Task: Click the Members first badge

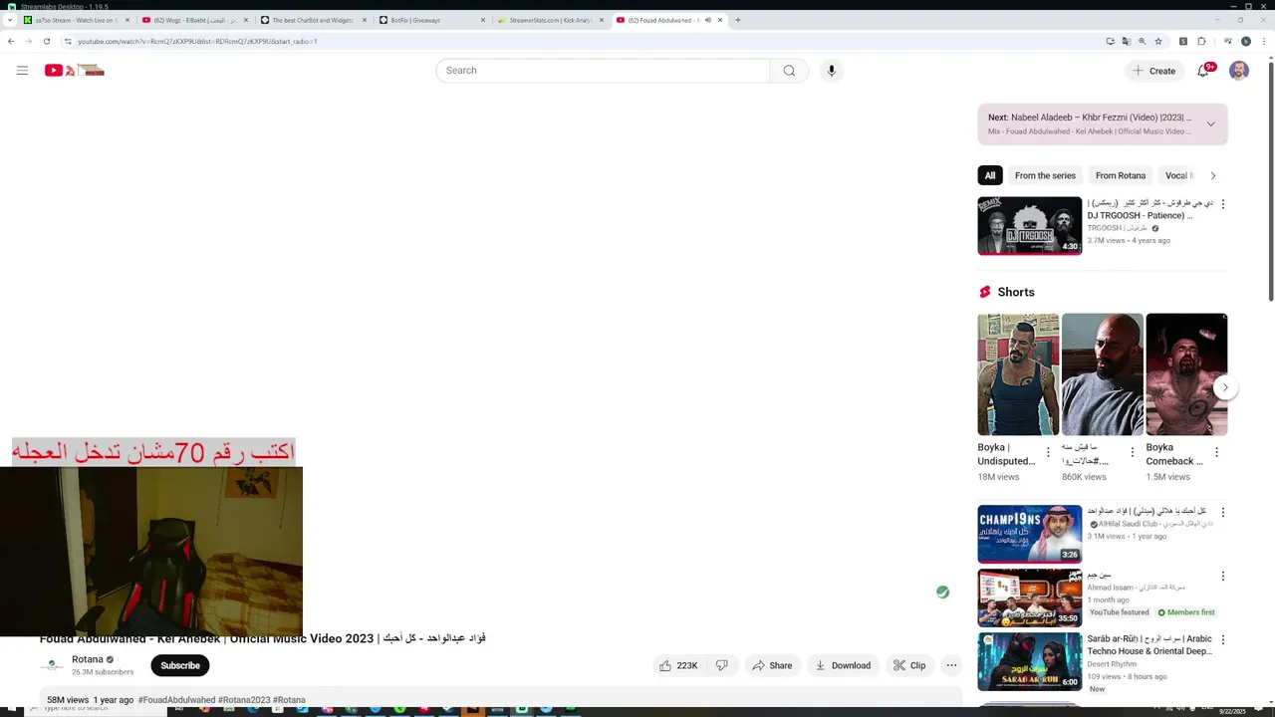Action: point(1186,612)
